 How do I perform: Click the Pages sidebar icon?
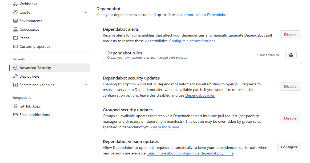[x=15, y=38]
